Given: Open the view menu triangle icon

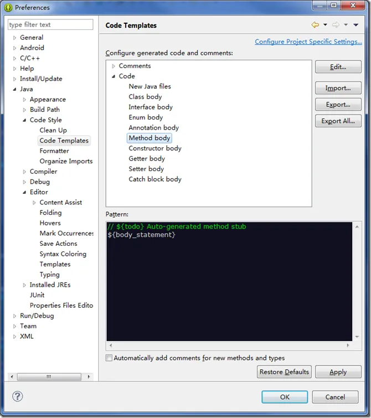Looking at the screenshot, I should (355, 25).
